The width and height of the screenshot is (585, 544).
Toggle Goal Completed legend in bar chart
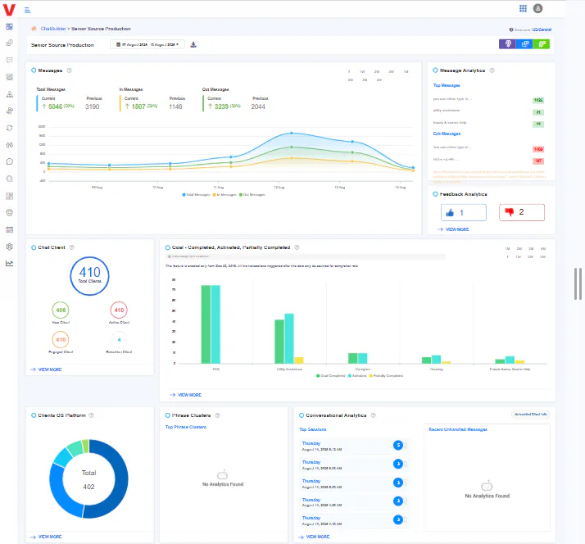330,376
